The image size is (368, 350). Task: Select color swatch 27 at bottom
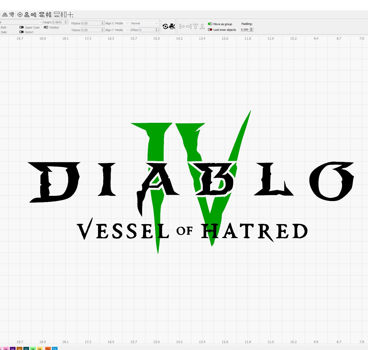tap(26, 349)
